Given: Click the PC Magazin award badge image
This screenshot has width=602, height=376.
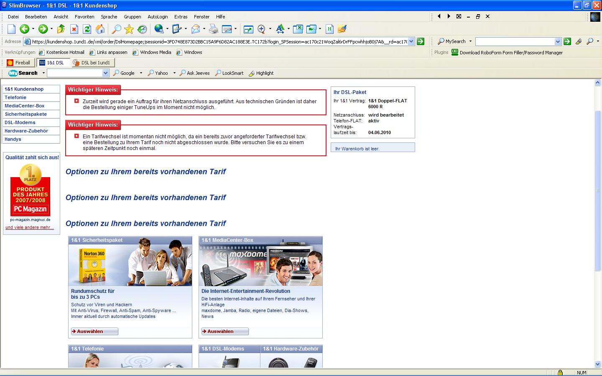Looking at the screenshot, I should click(31, 191).
